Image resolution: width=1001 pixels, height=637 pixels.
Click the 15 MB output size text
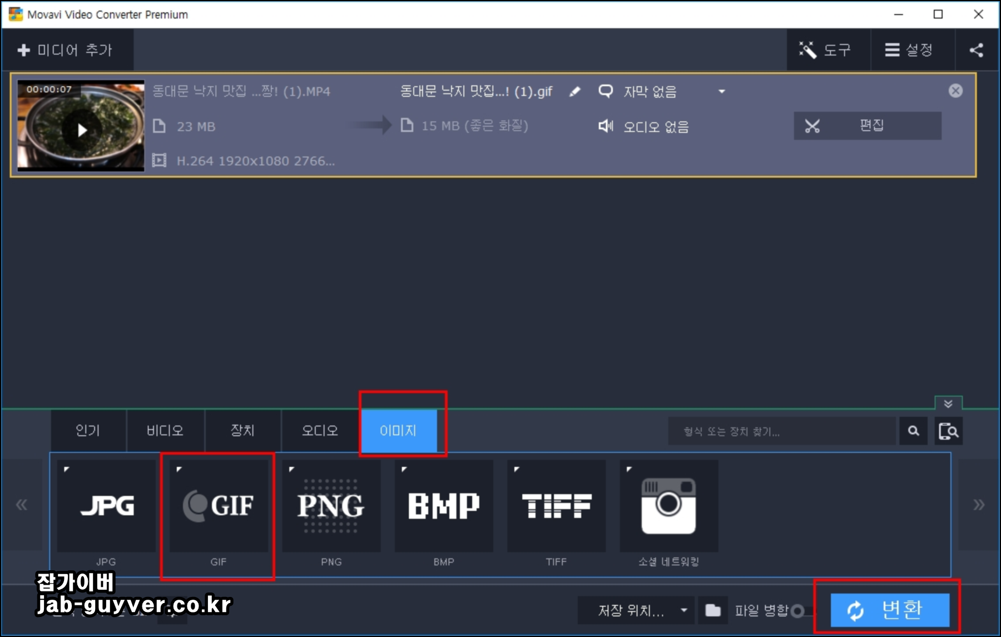tap(474, 126)
